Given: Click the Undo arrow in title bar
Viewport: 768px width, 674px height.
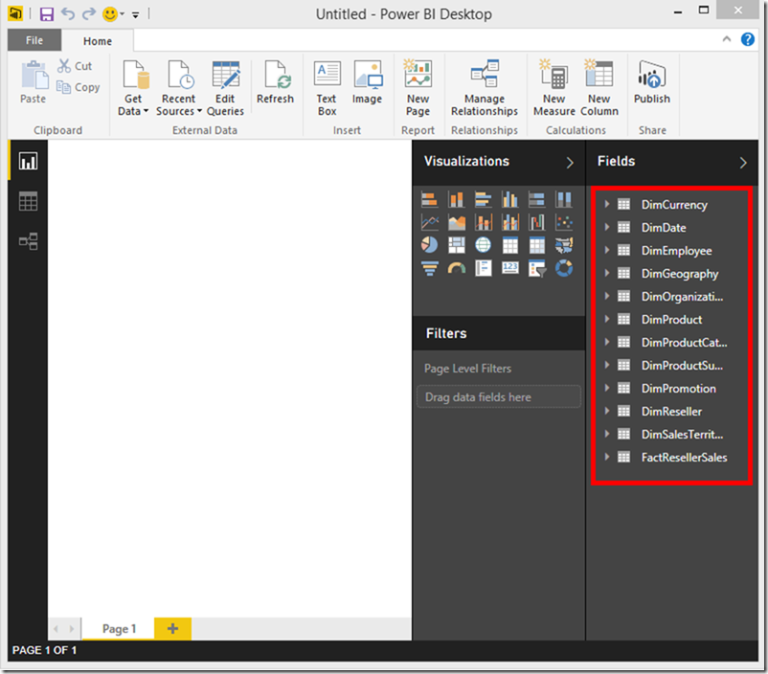Looking at the screenshot, I should [68, 13].
